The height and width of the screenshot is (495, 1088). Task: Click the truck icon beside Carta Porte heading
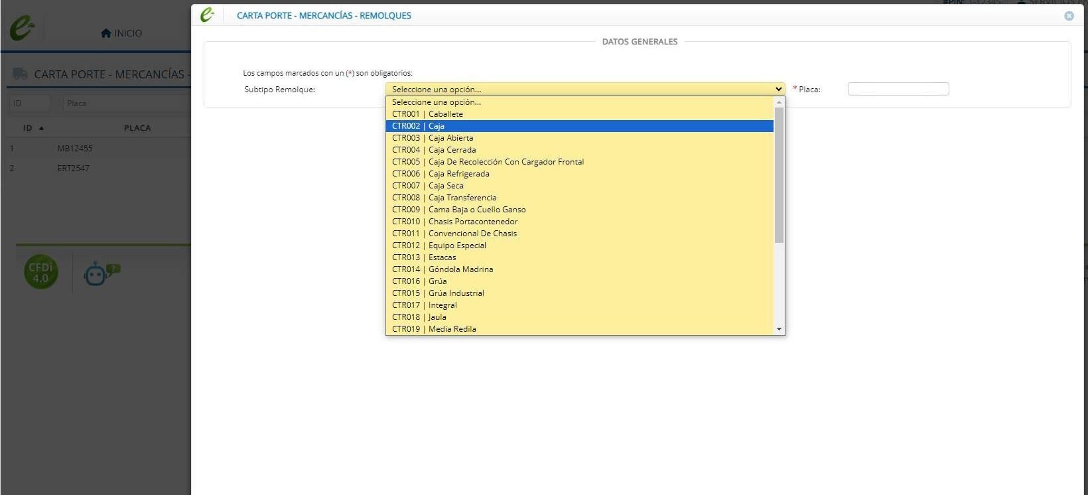tap(20, 74)
